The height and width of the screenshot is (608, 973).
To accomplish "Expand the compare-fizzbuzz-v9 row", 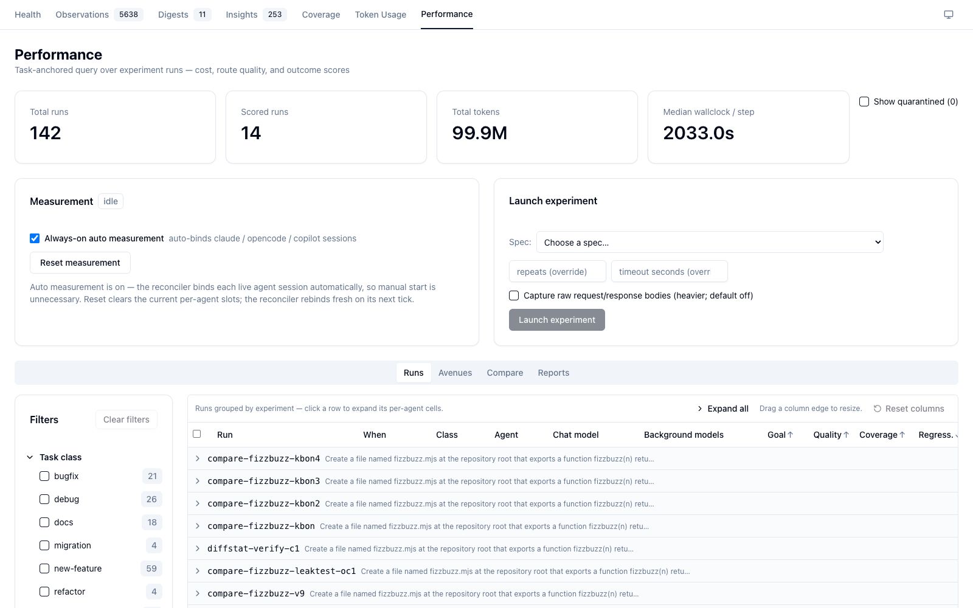I will tap(198, 593).
